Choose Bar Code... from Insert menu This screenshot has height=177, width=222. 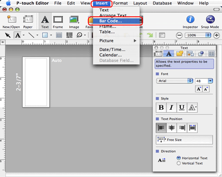[116, 21]
